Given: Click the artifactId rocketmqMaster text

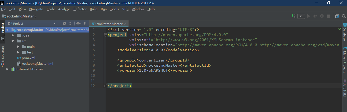Looking at the screenshot, I should [x=164, y=65].
